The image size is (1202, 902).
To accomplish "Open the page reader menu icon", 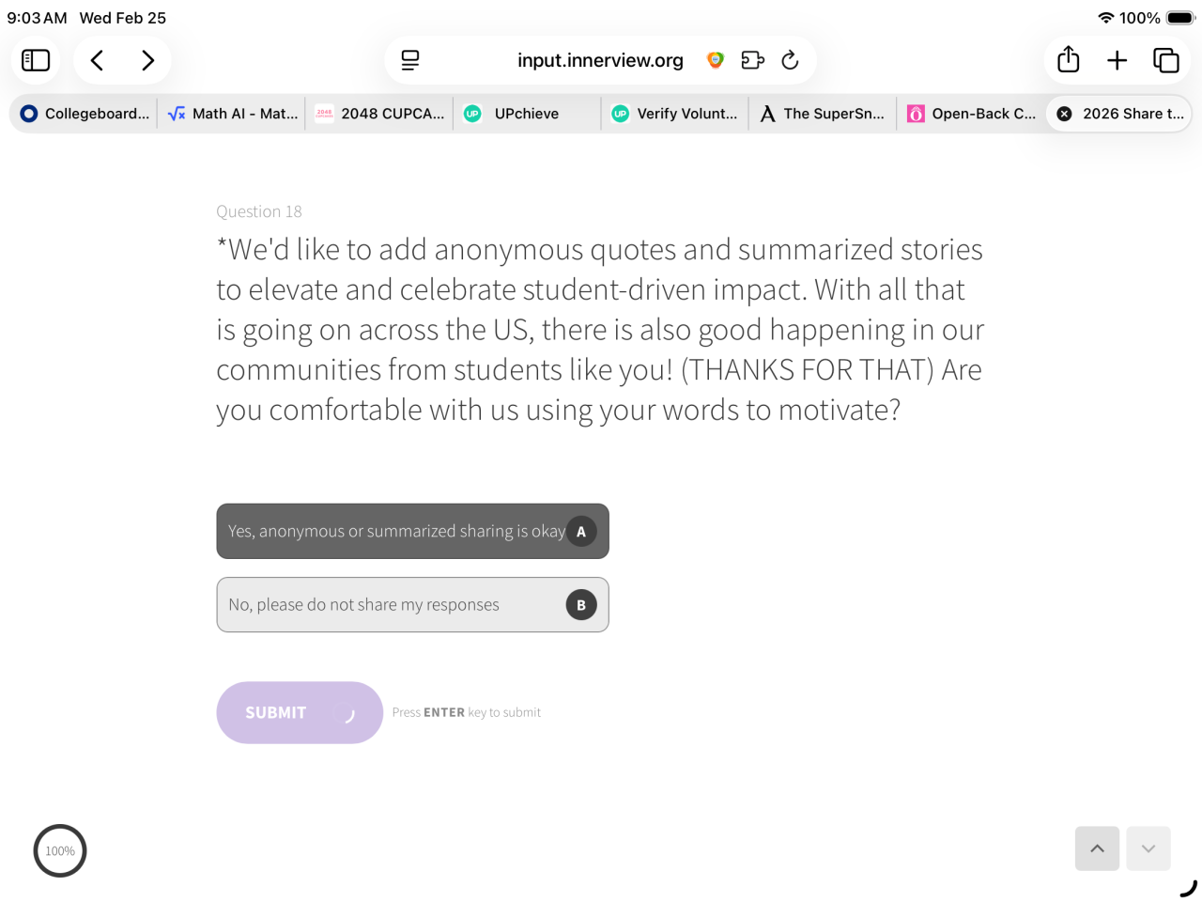I will (410, 60).
